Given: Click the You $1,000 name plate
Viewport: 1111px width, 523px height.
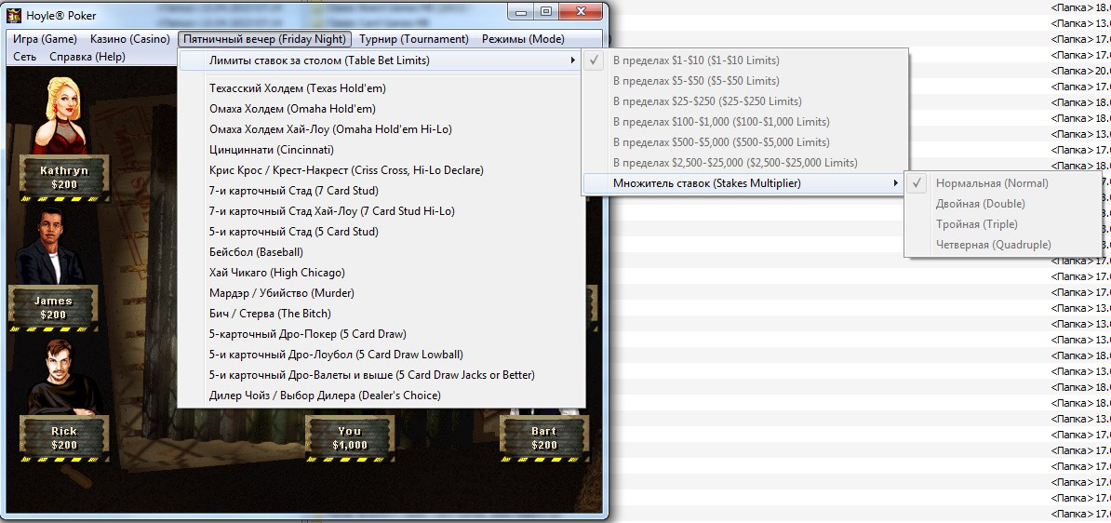Looking at the screenshot, I should (x=350, y=438).
